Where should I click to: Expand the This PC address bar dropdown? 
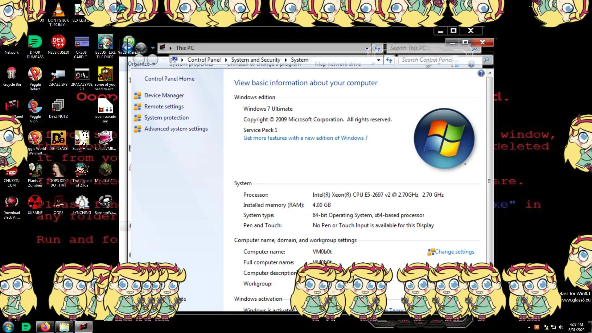tap(367, 48)
